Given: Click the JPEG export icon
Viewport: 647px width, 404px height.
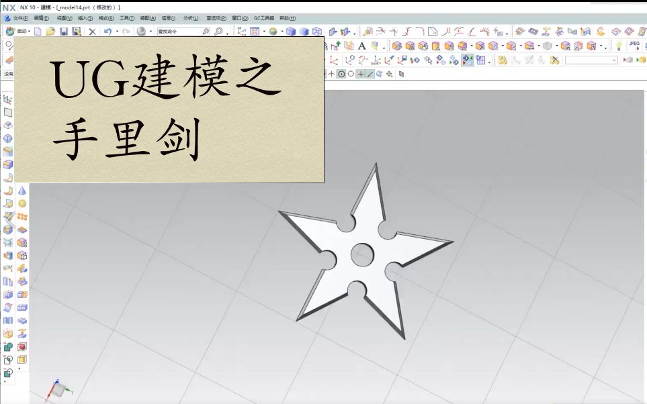Looking at the screenshot, I should tap(635, 46).
